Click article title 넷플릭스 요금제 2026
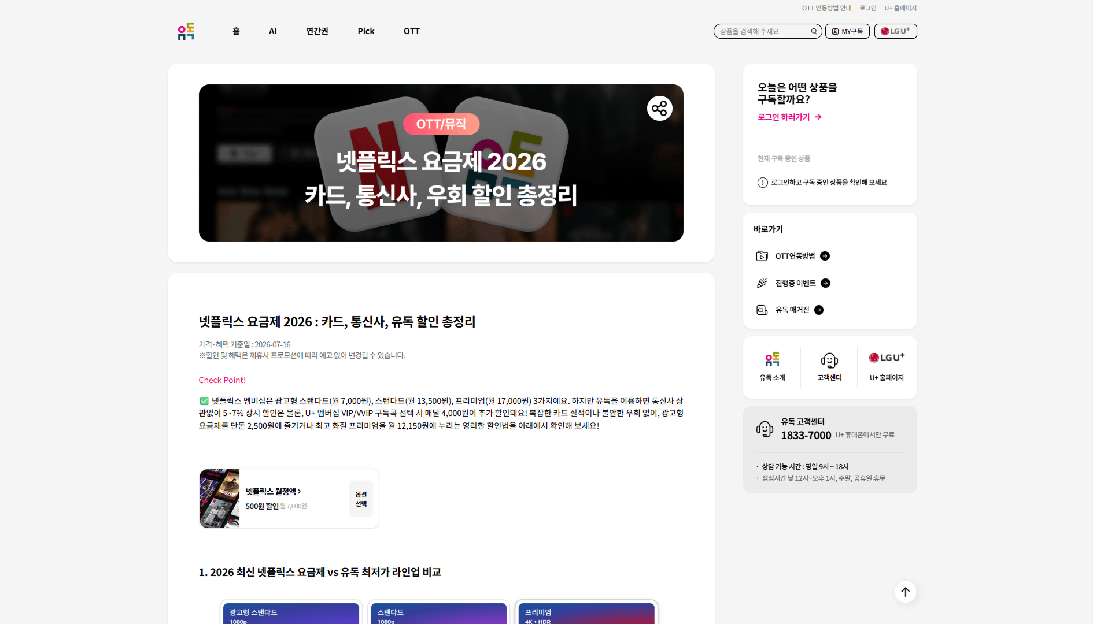The height and width of the screenshot is (624, 1093). (337, 322)
